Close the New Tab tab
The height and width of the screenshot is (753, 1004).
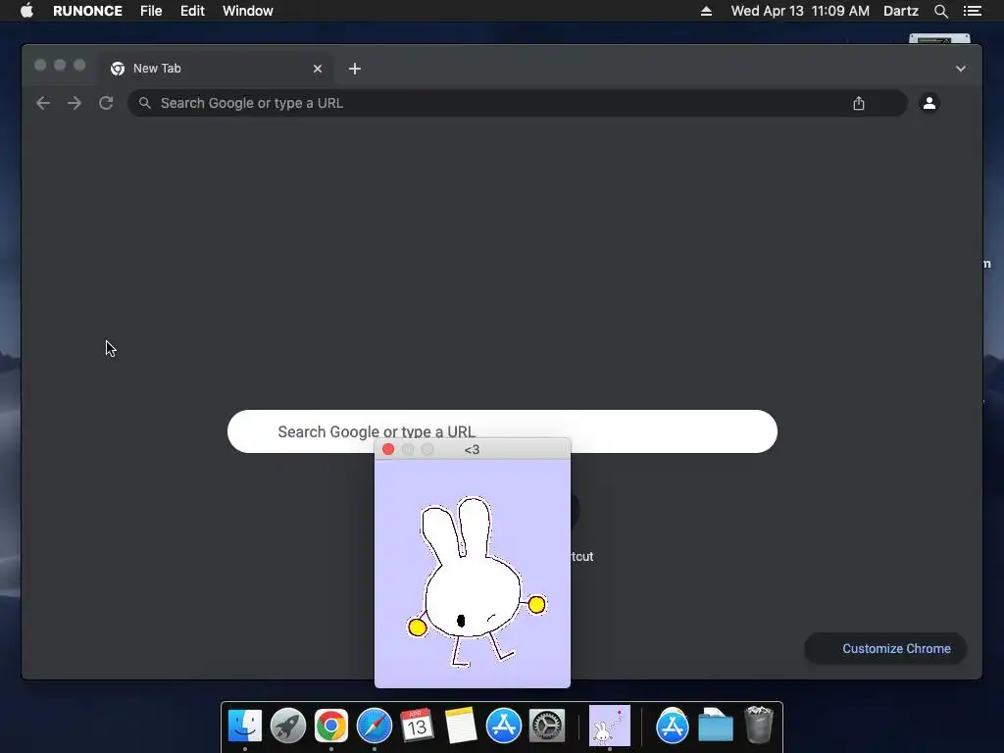[318, 69]
